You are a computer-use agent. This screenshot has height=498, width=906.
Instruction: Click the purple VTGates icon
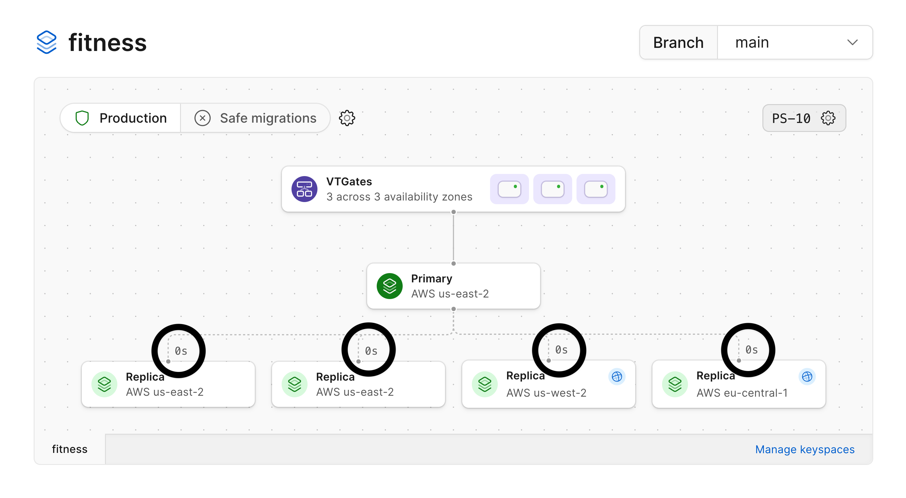coord(304,189)
